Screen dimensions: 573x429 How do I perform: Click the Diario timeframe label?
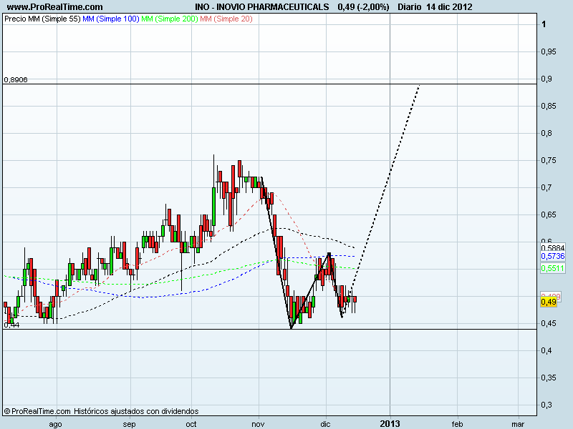(410, 6)
